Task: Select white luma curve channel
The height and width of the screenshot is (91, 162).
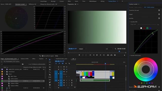Action: coord(141,28)
